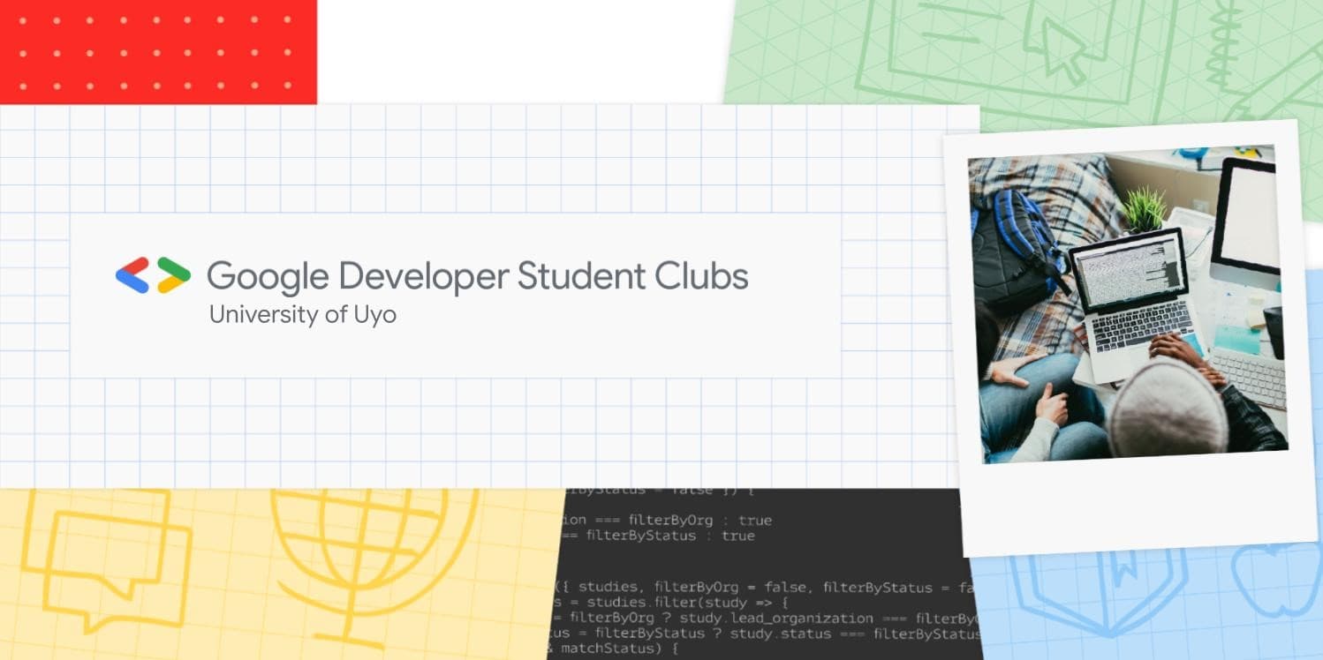1323x660 pixels.
Task: Click the Google Developers bracket logo
Action: [x=153, y=275]
